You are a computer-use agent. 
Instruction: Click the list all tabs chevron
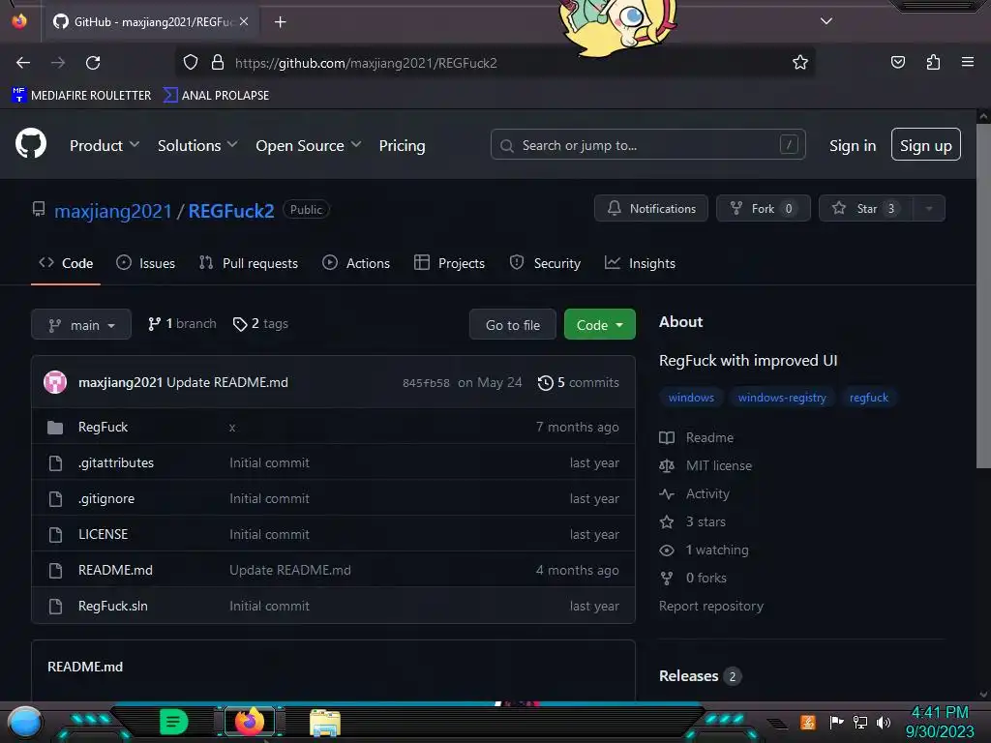click(826, 21)
